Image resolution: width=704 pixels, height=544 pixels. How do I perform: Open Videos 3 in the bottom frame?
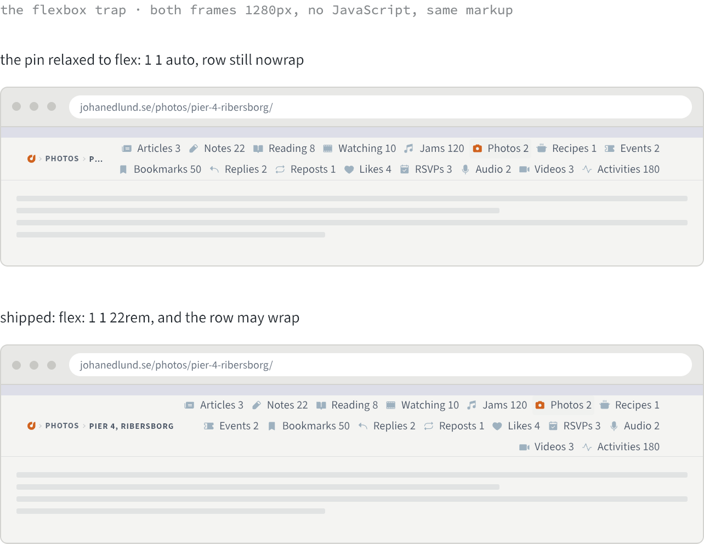point(546,447)
